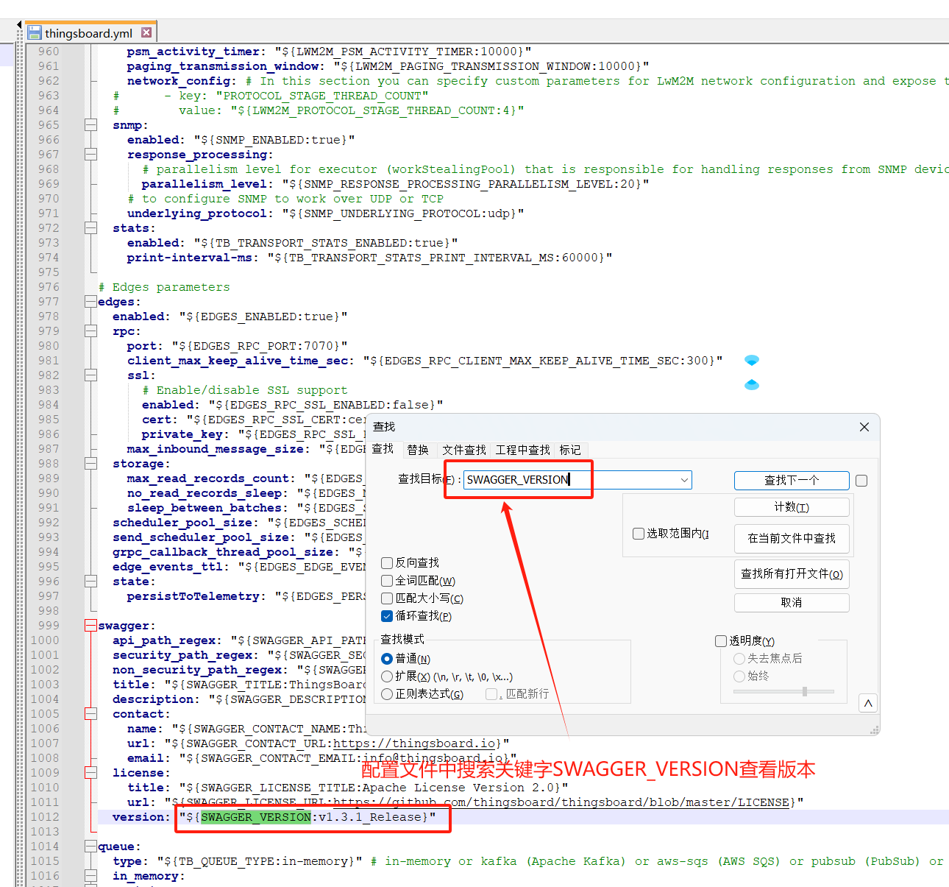Collapse the swagger section fold marker
This screenshot has width=949, height=887.
click(90, 626)
